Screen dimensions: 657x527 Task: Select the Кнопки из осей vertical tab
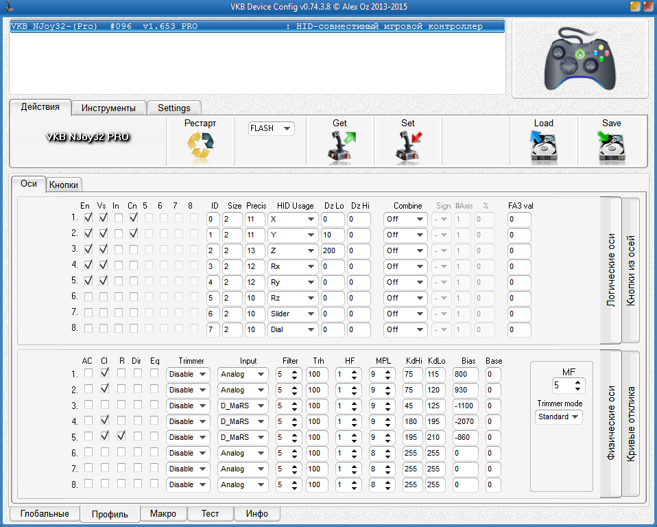click(631, 270)
